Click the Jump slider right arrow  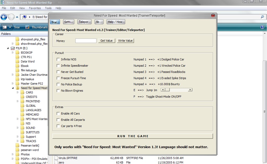(x=190, y=90)
